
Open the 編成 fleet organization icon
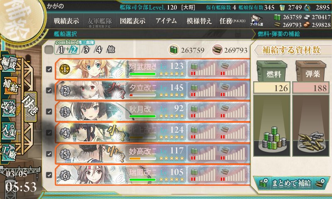coord(8,63)
